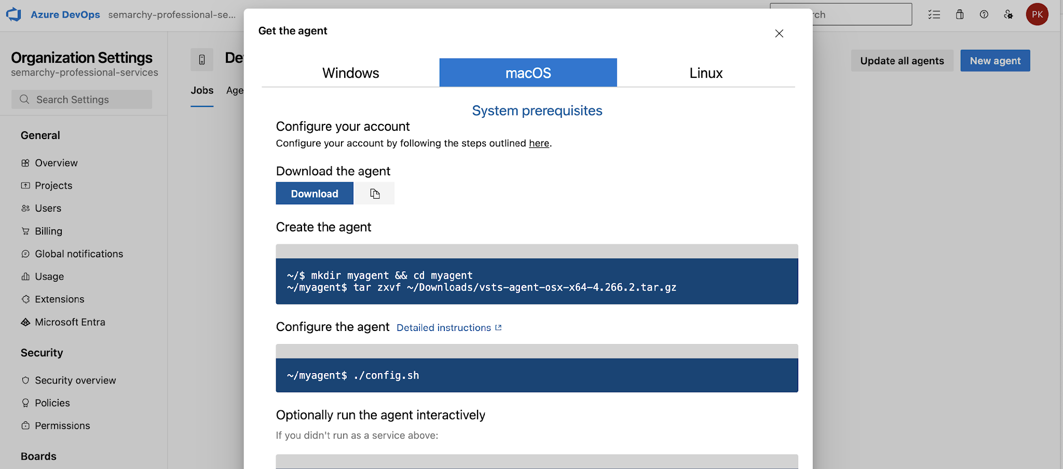The width and height of the screenshot is (1063, 469).
Task: Open Extensions settings page
Action: click(60, 299)
